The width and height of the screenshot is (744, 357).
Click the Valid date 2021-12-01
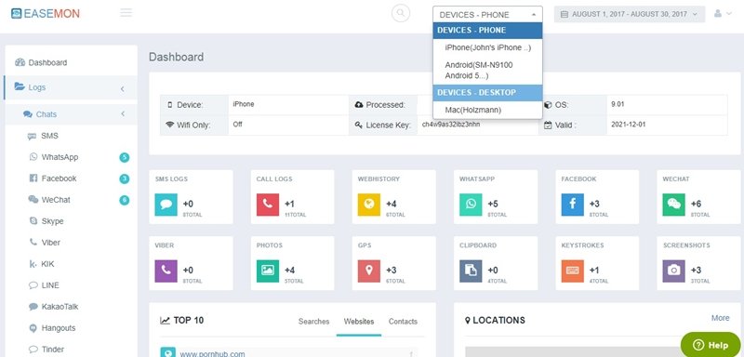click(629, 125)
